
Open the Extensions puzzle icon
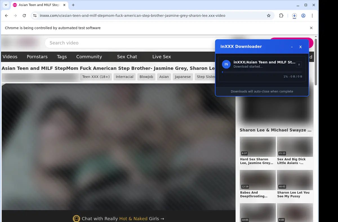point(281,16)
